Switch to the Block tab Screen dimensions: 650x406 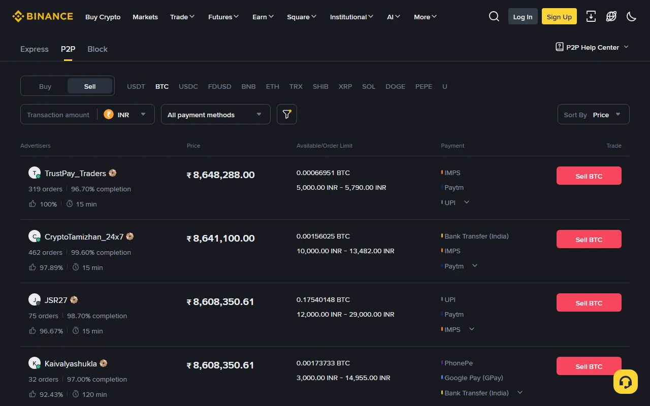pos(97,49)
